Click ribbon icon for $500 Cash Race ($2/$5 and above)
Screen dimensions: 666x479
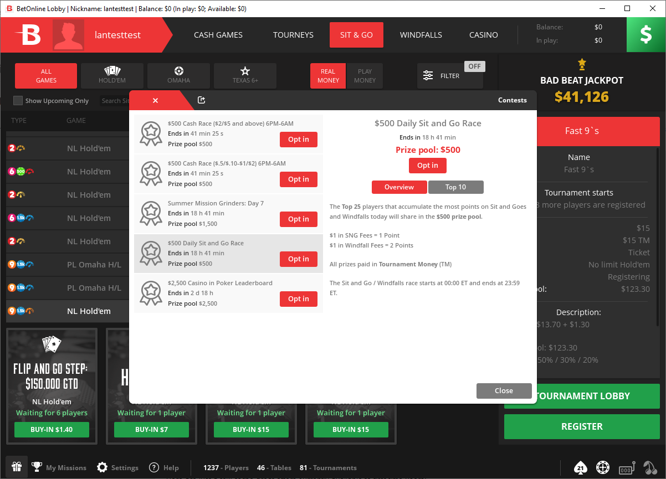(x=151, y=133)
